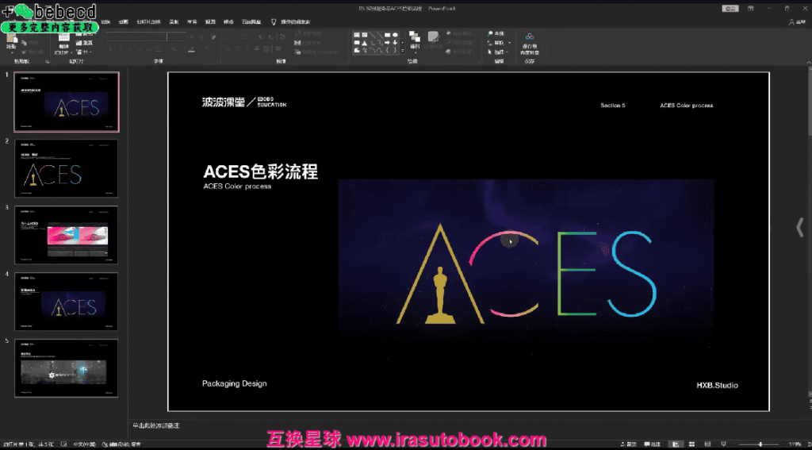Expand the right side pane arrow

pyautogui.click(x=800, y=226)
